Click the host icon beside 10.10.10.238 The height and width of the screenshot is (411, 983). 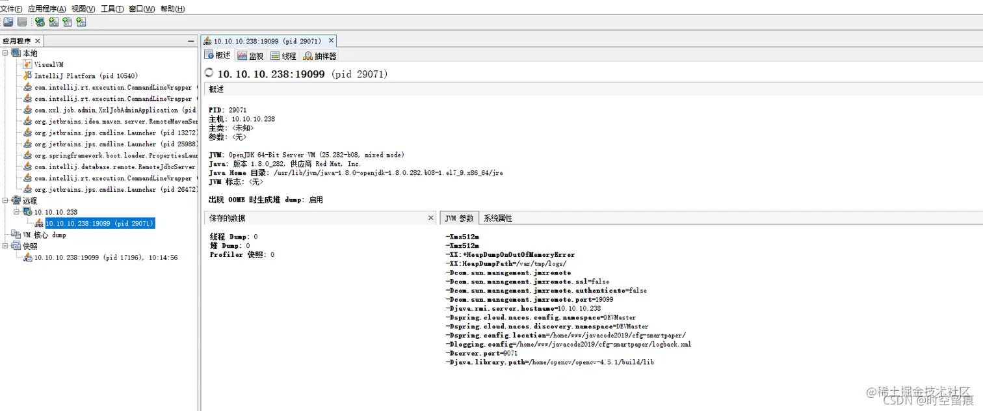27,212
